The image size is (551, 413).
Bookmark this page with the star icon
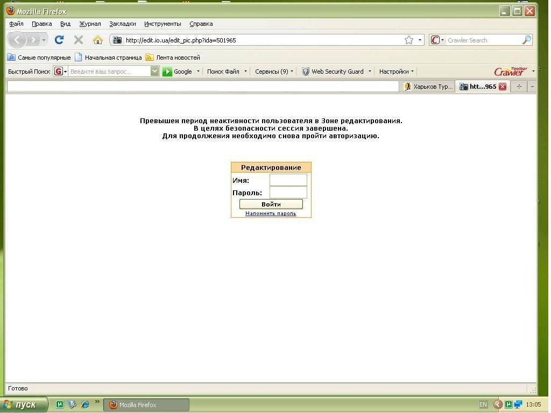(409, 40)
